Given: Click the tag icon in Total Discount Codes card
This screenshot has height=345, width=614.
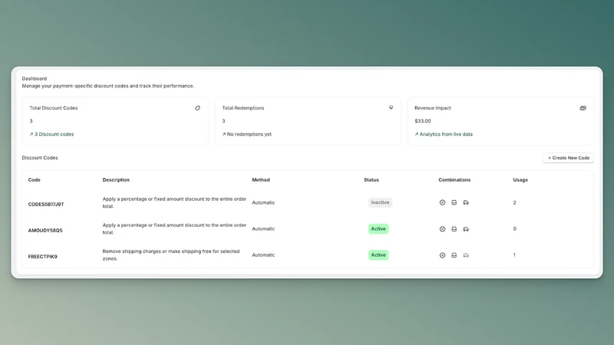Looking at the screenshot, I should [197, 108].
